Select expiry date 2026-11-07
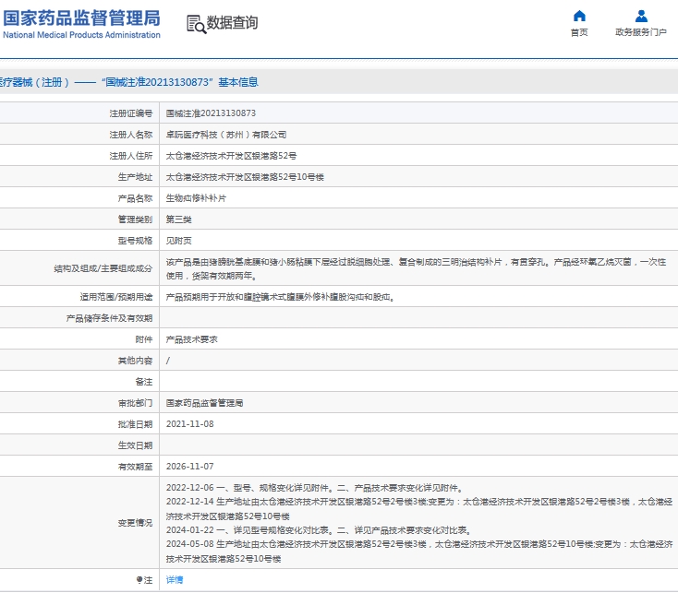The image size is (678, 593). [x=190, y=467]
